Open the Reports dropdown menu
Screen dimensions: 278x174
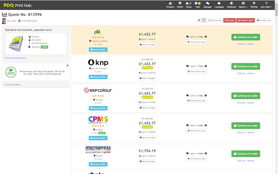click(x=243, y=5)
